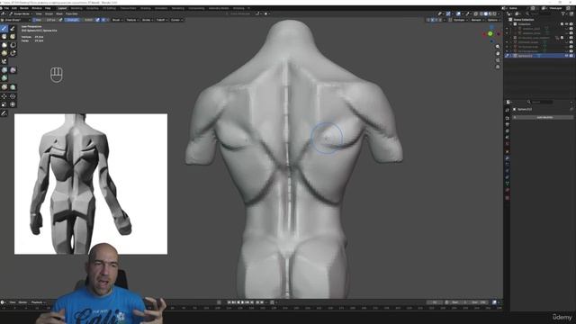Expand the Stroke settings popover
Screen dimensions: 576x324
coord(148,20)
